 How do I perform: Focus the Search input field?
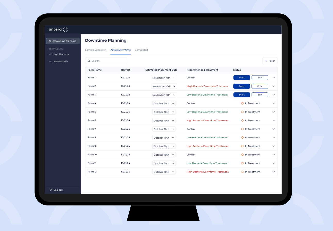tap(106, 61)
